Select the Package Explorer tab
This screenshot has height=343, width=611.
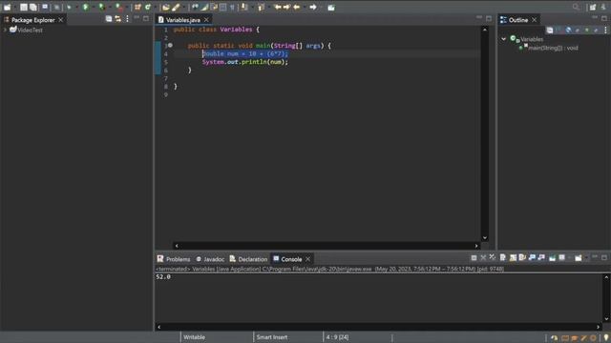pos(32,20)
